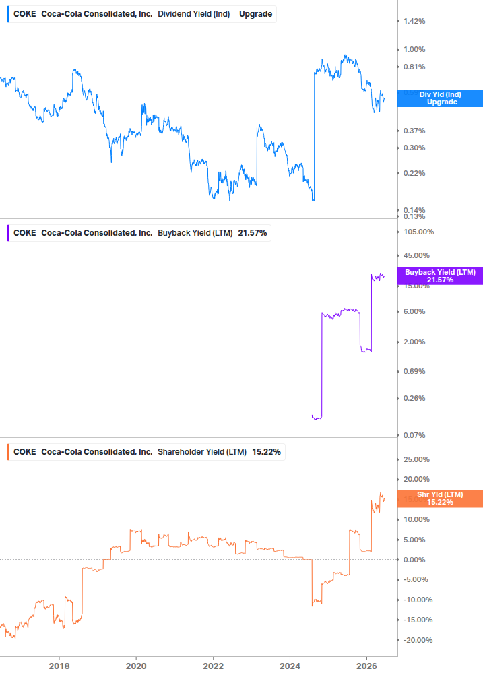The image size is (483, 677).
Task: Click the 0.37% label on the dividend axis
Action: coord(414,131)
